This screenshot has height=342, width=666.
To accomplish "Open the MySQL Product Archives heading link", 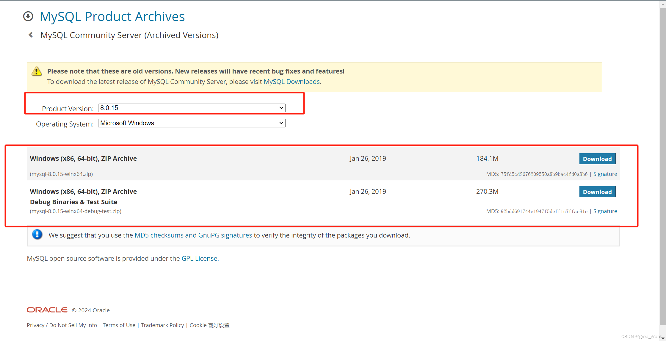I will [x=112, y=17].
